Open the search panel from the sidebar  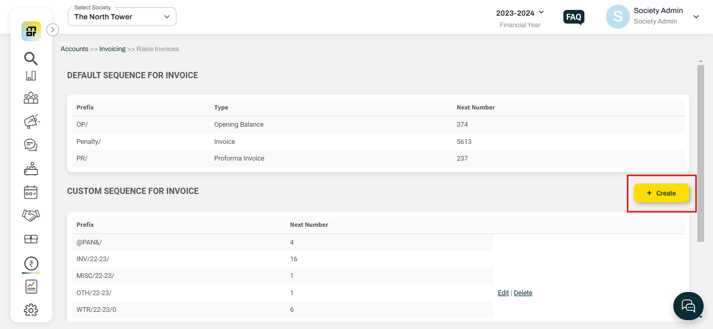click(31, 58)
